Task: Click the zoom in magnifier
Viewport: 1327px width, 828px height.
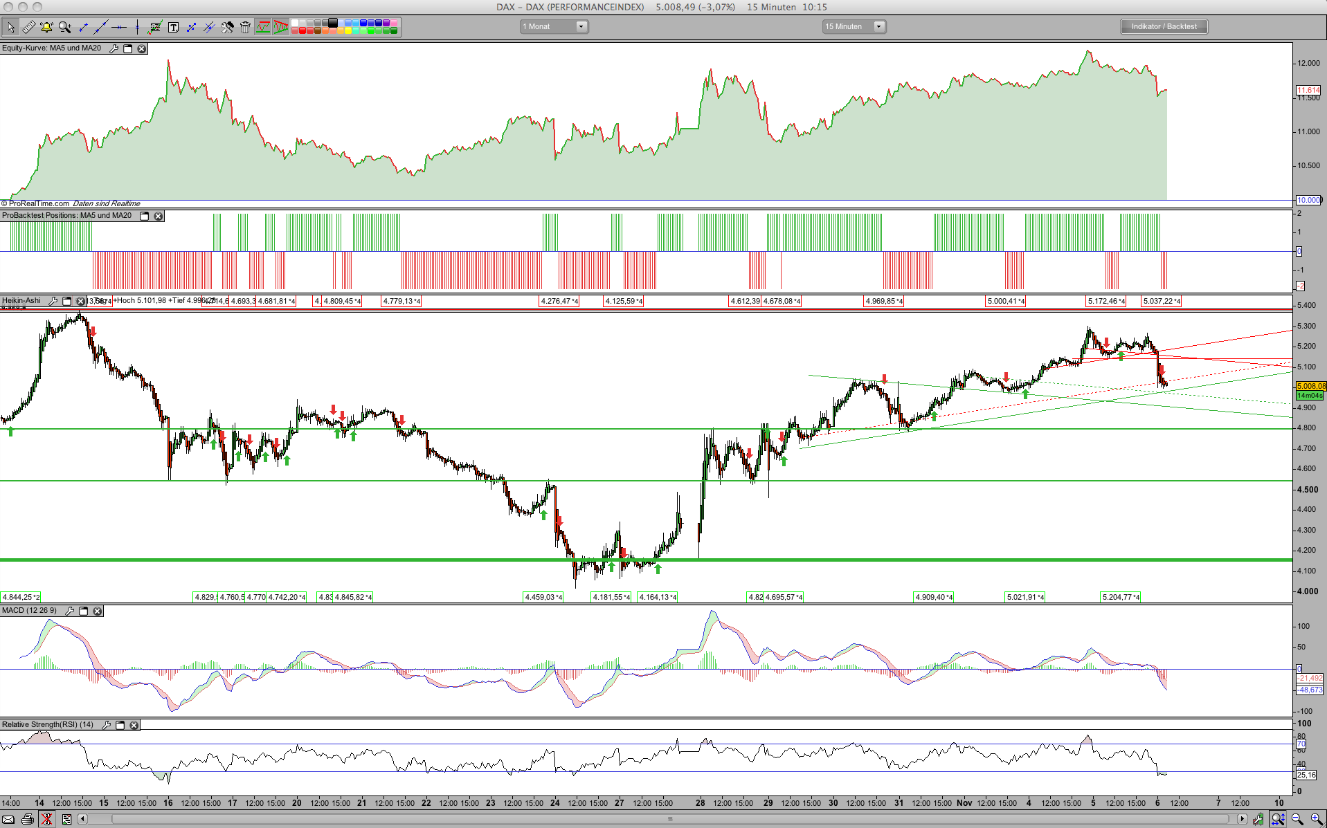Action: 1316,820
